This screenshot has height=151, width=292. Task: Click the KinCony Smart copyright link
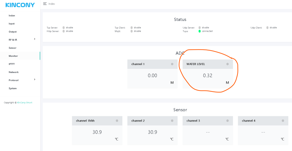tap(25, 102)
